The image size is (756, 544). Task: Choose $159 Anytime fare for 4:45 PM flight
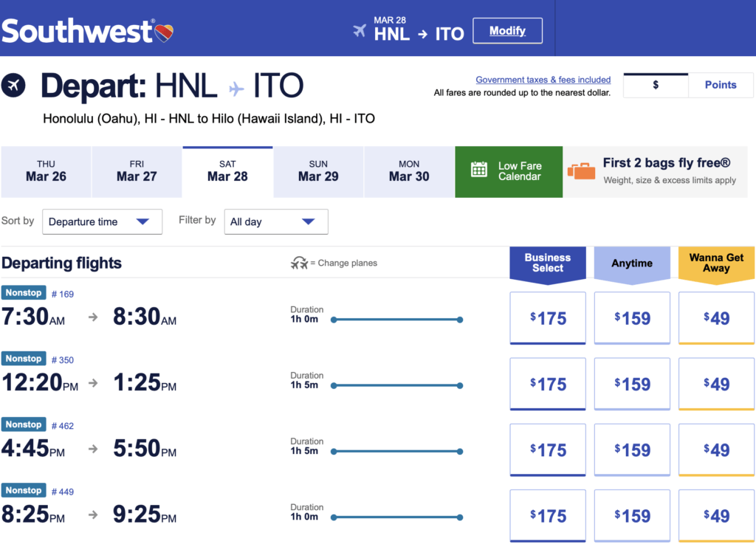632,450
